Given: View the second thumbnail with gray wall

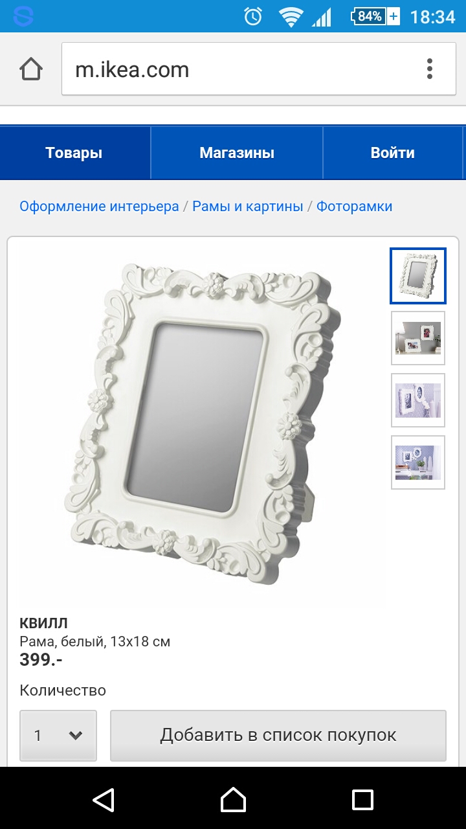Looking at the screenshot, I should pyautogui.click(x=418, y=338).
